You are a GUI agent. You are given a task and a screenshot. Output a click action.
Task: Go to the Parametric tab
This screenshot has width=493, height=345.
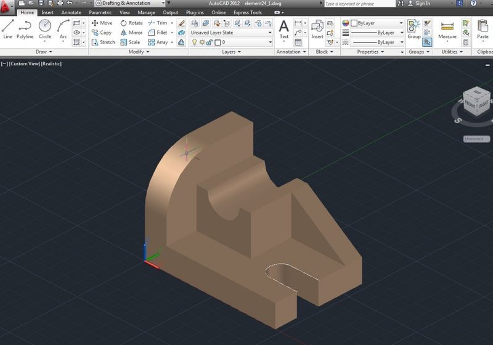tap(100, 12)
